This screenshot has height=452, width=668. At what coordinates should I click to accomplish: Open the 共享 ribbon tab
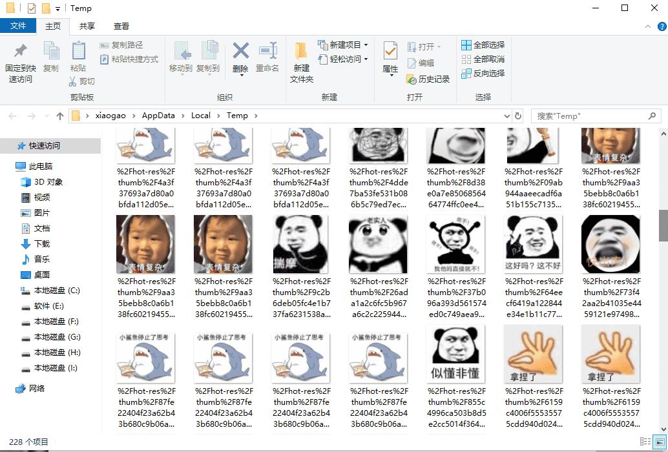click(x=87, y=26)
